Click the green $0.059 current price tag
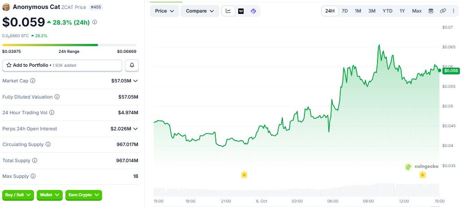Screen dimensions: 463x207 pos(451,71)
